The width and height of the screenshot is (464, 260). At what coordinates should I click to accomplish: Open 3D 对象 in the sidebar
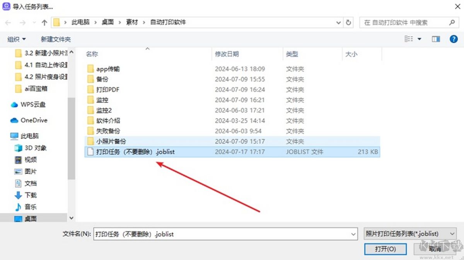point(30,148)
